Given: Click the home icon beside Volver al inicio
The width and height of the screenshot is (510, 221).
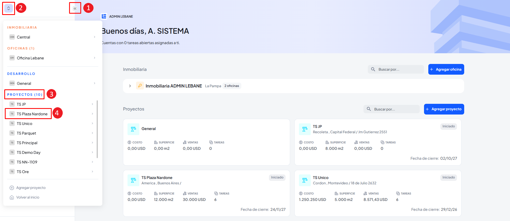Looking at the screenshot, I should [x=12, y=197].
